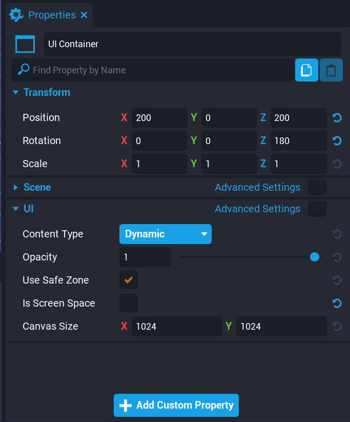Click the paste properties clipboard icon
Image resolution: width=350 pixels, height=422 pixels.
click(331, 70)
